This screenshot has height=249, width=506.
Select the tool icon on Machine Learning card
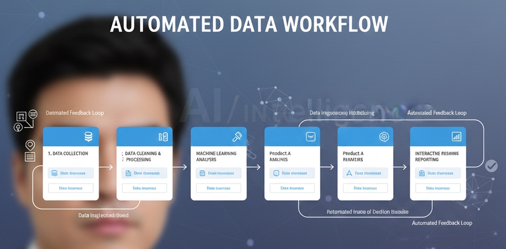tap(237, 137)
